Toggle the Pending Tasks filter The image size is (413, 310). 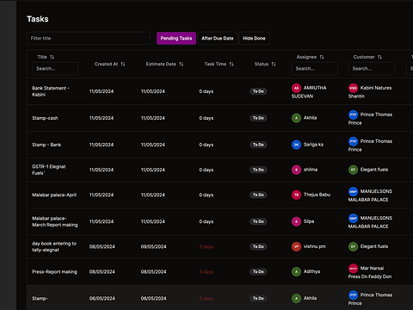pyautogui.click(x=176, y=38)
